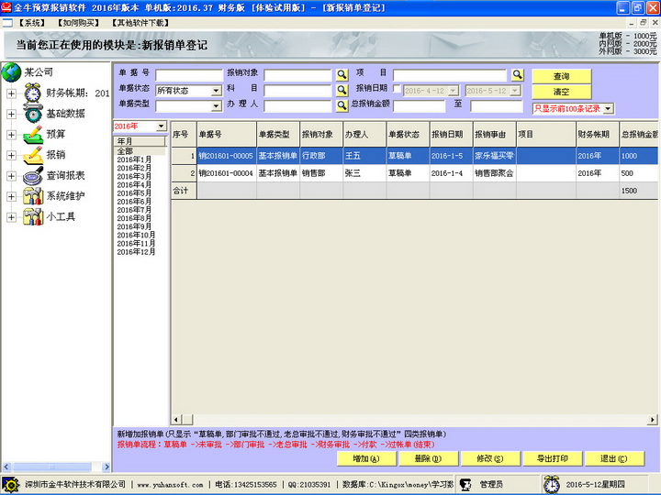Click the 报销 notepad icon
The height and width of the screenshot is (495, 661).
pyautogui.click(x=32, y=155)
